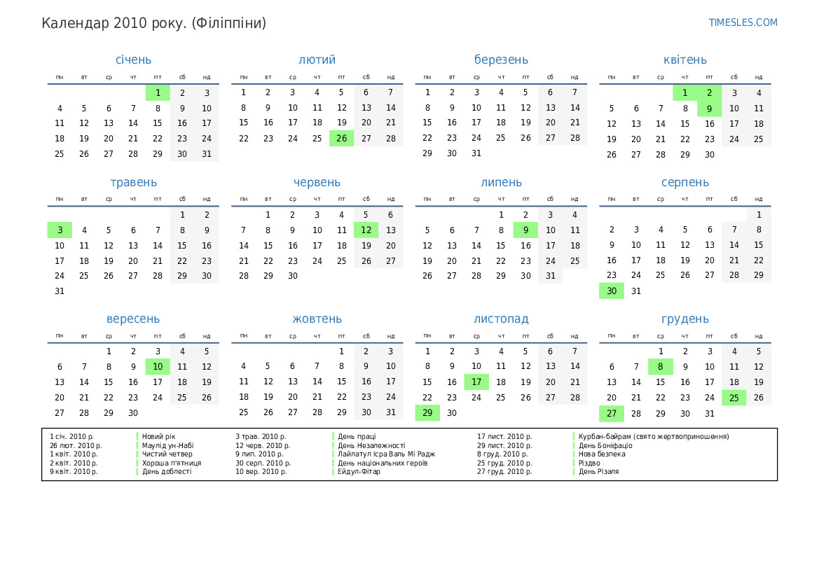This screenshot has height=579, width=819.
Task: Click the січень month heading
Action: 133,60
